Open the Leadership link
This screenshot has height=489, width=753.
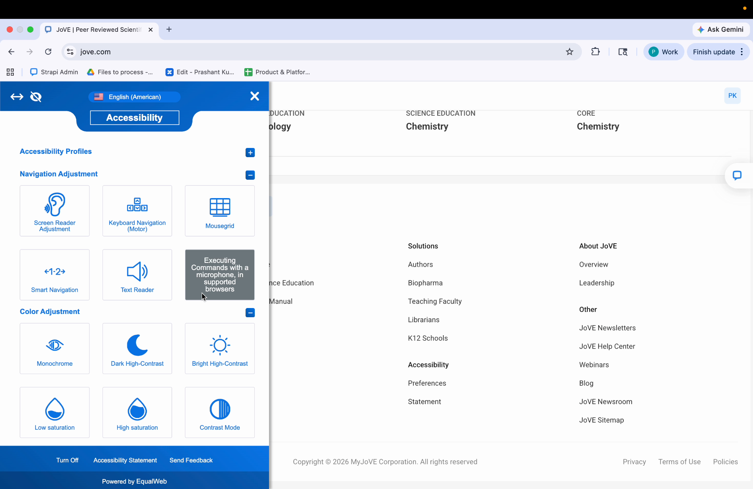[x=597, y=283]
